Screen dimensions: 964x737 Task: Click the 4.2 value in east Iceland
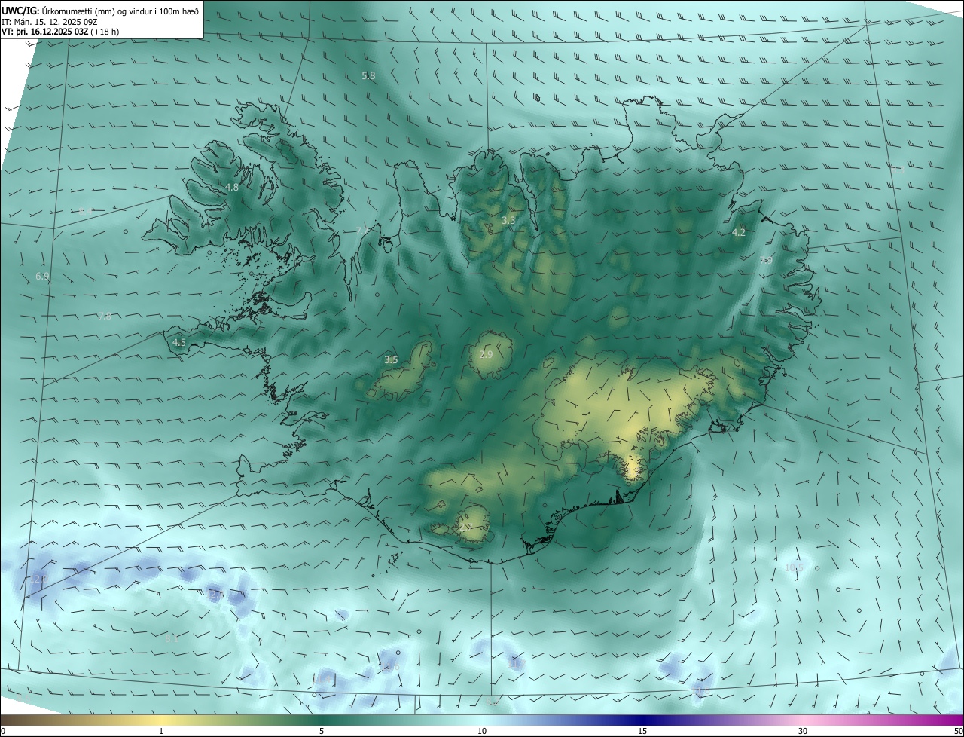739,233
